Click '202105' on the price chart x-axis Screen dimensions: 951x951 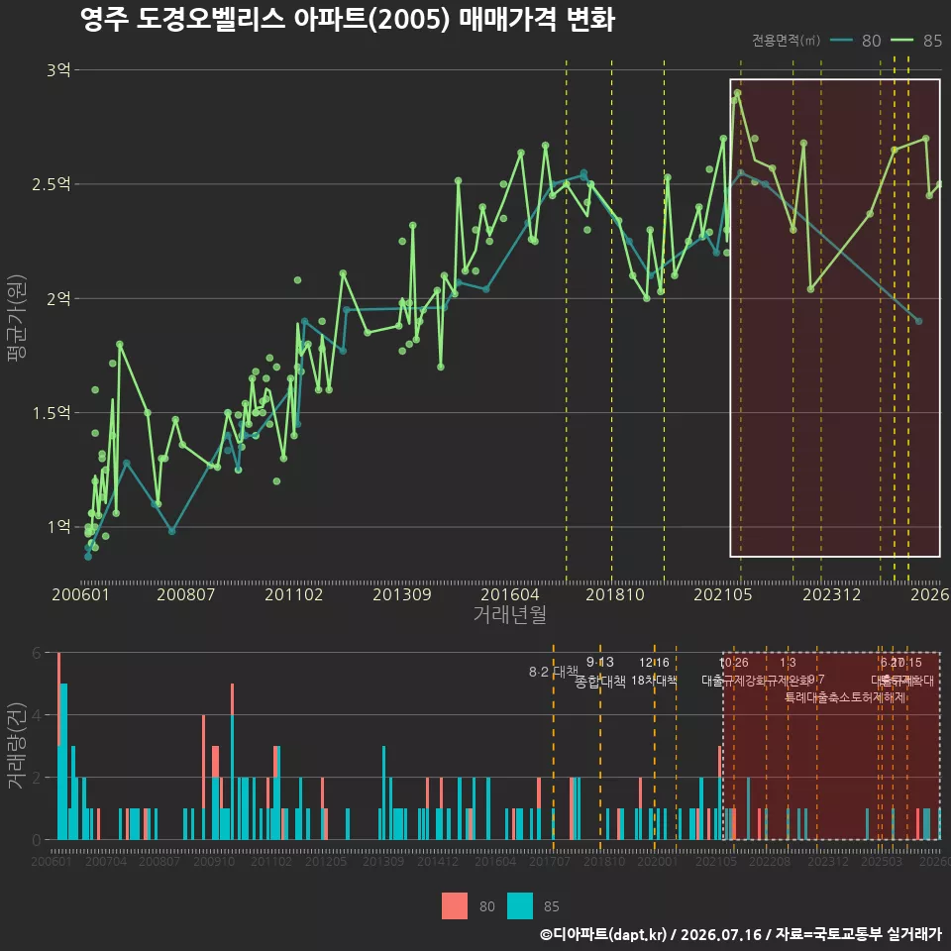[x=723, y=594]
